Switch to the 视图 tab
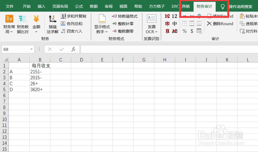258x152 pixels. [123, 6]
